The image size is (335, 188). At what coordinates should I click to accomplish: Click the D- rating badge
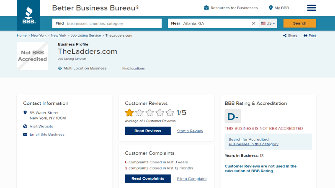233,116
